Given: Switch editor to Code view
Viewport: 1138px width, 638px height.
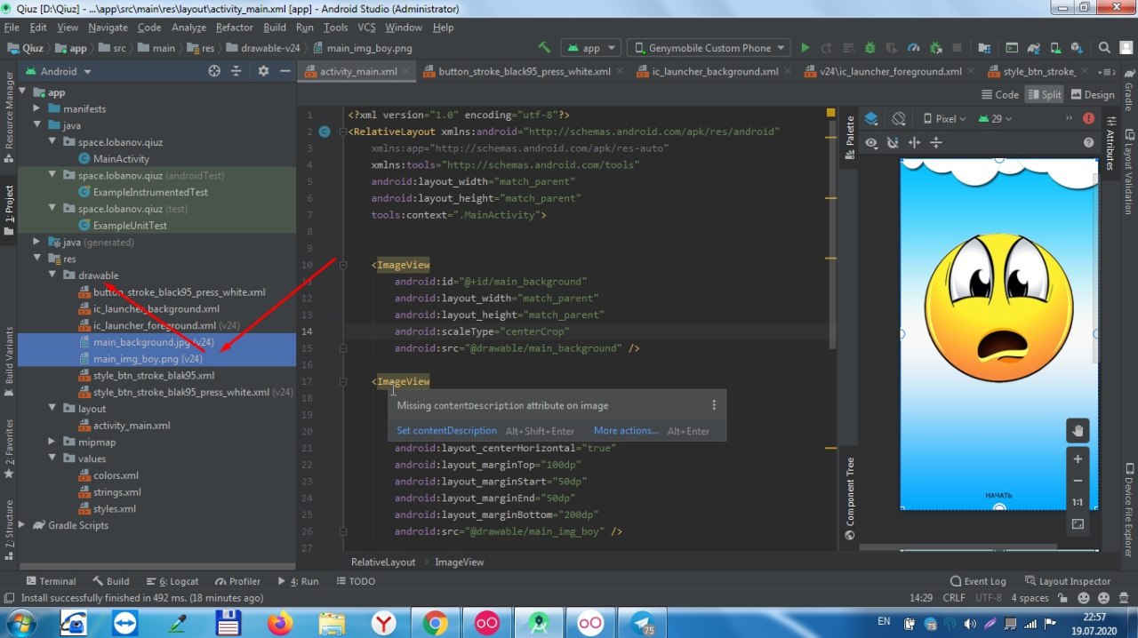Looking at the screenshot, I should [1000, 94].
